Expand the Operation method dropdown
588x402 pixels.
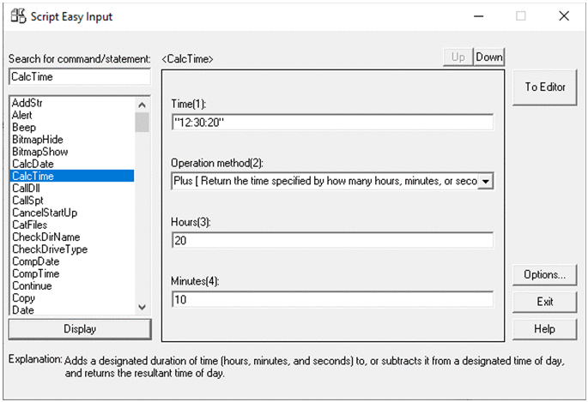[x=486, y=182]
